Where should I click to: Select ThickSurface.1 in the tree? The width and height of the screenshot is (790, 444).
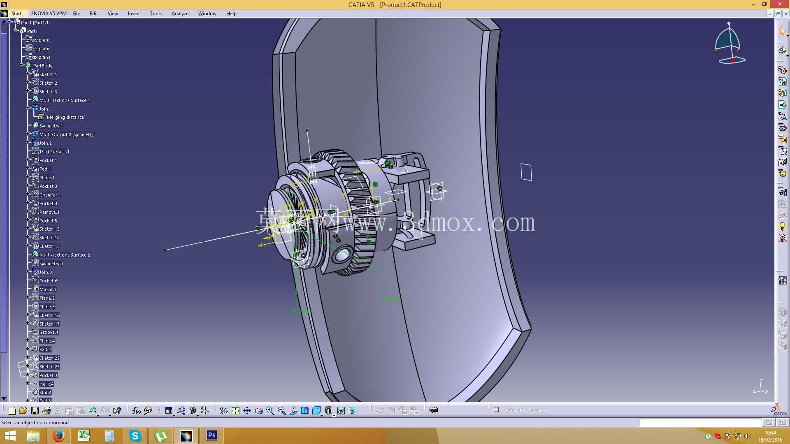point(54,152)
